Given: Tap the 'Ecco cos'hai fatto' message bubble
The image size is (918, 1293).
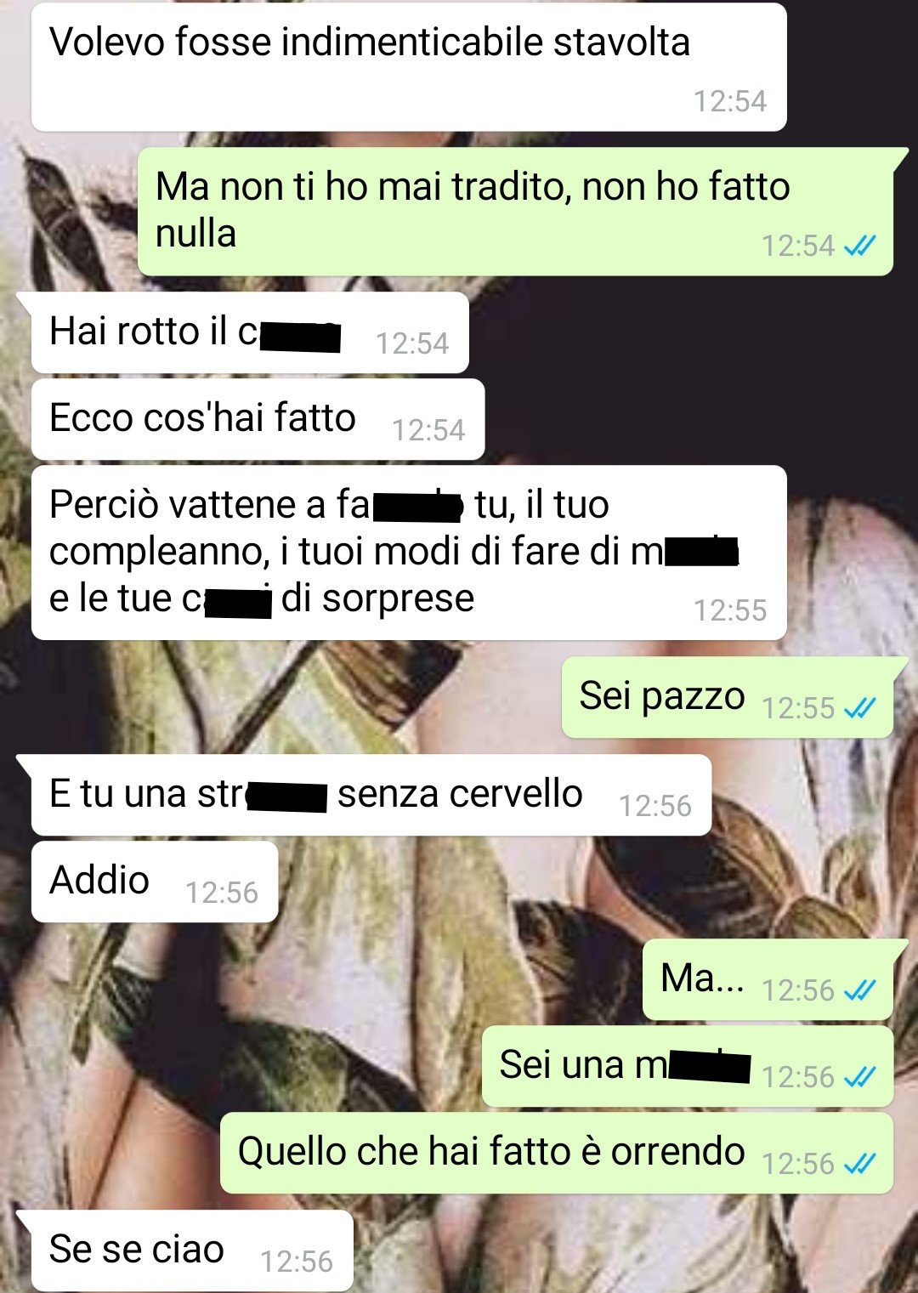Looking at the screenshot, I should tap(258, 419).
